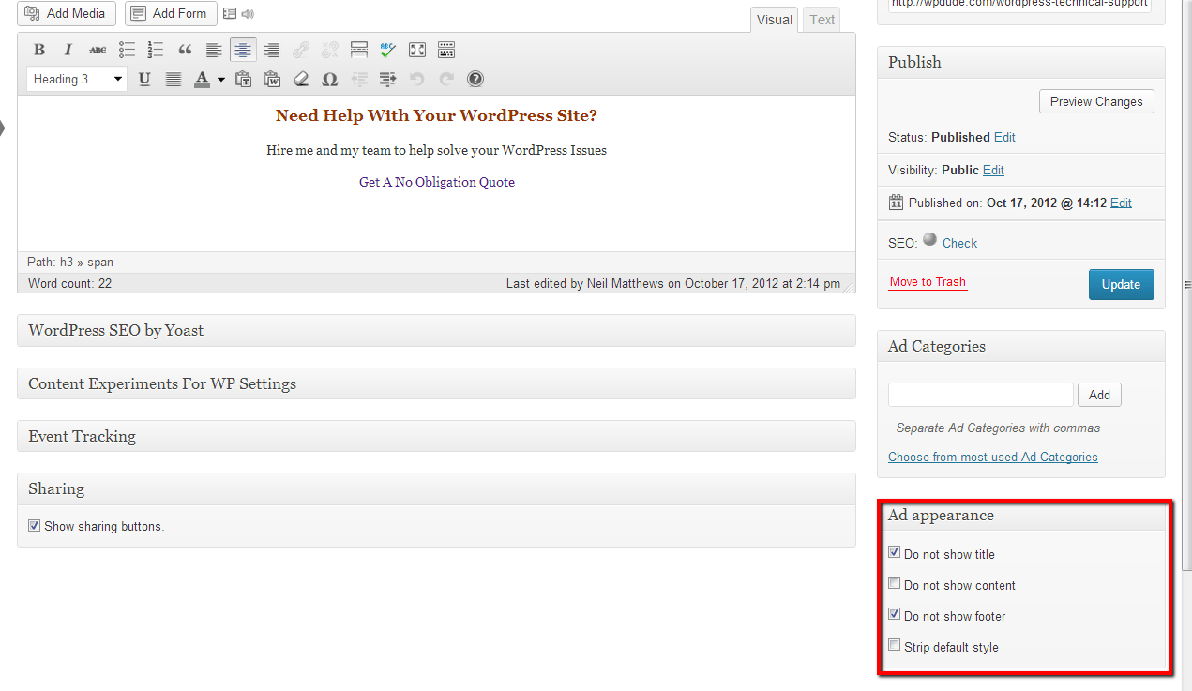
Task: Select the Visual editor tab
Action: coord(774,20)
